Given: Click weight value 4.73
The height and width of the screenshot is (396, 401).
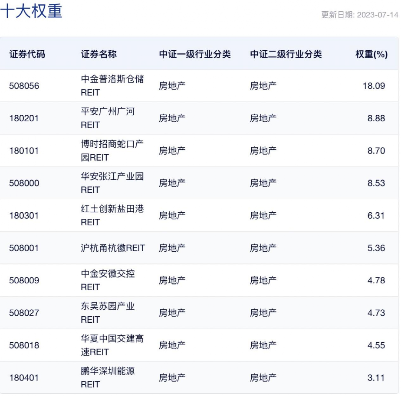Looking at the screenshot, I should click(x=376, y=313).
